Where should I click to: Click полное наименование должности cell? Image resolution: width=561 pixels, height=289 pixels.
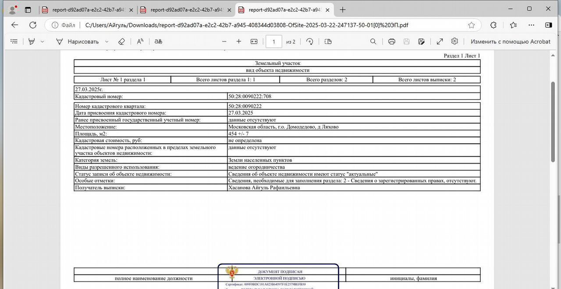coord(153,278)
